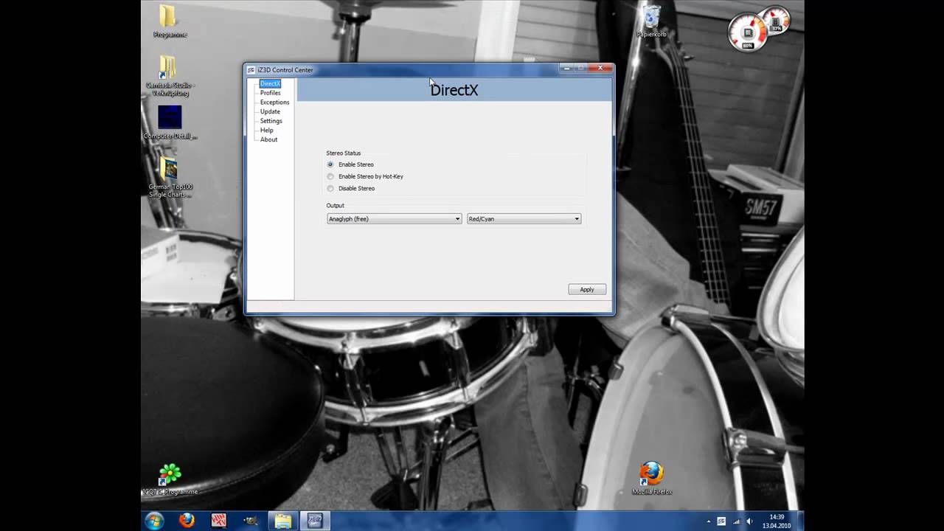Open the Windows Start menu
The width and height of the screenshot is (944, 531).
click(x=155, y=521)
